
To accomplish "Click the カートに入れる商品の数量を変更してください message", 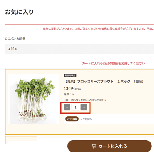I will tap(114, 63).
